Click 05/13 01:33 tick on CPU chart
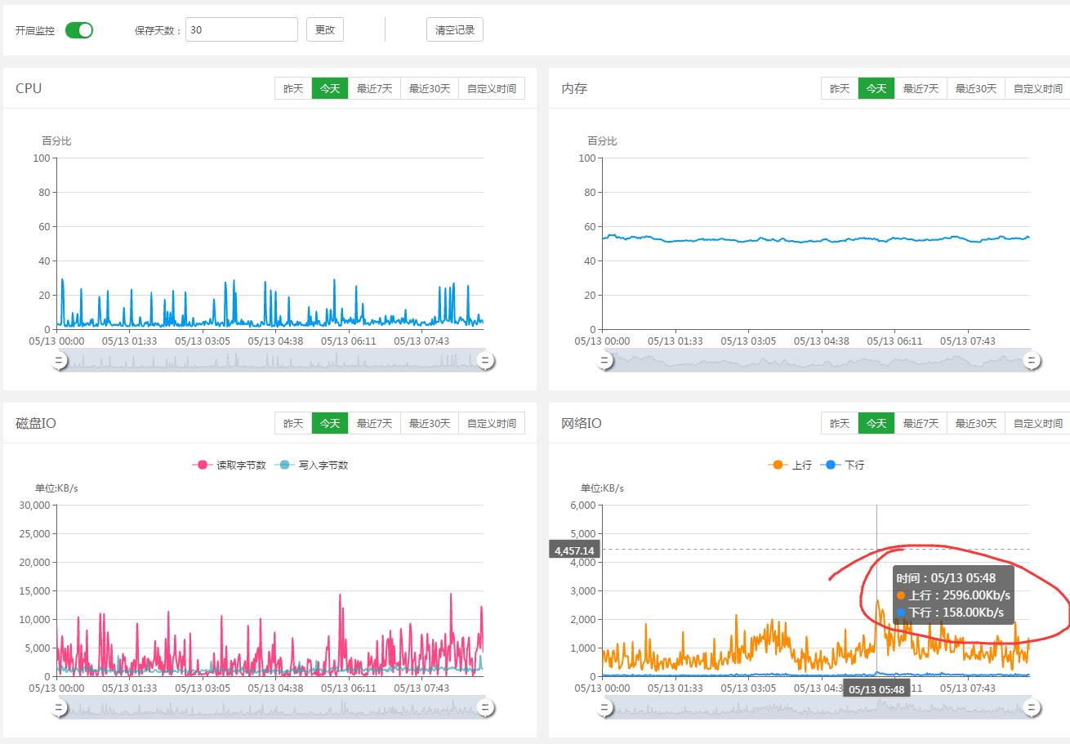1070x744 pixels. coord(129,341)
